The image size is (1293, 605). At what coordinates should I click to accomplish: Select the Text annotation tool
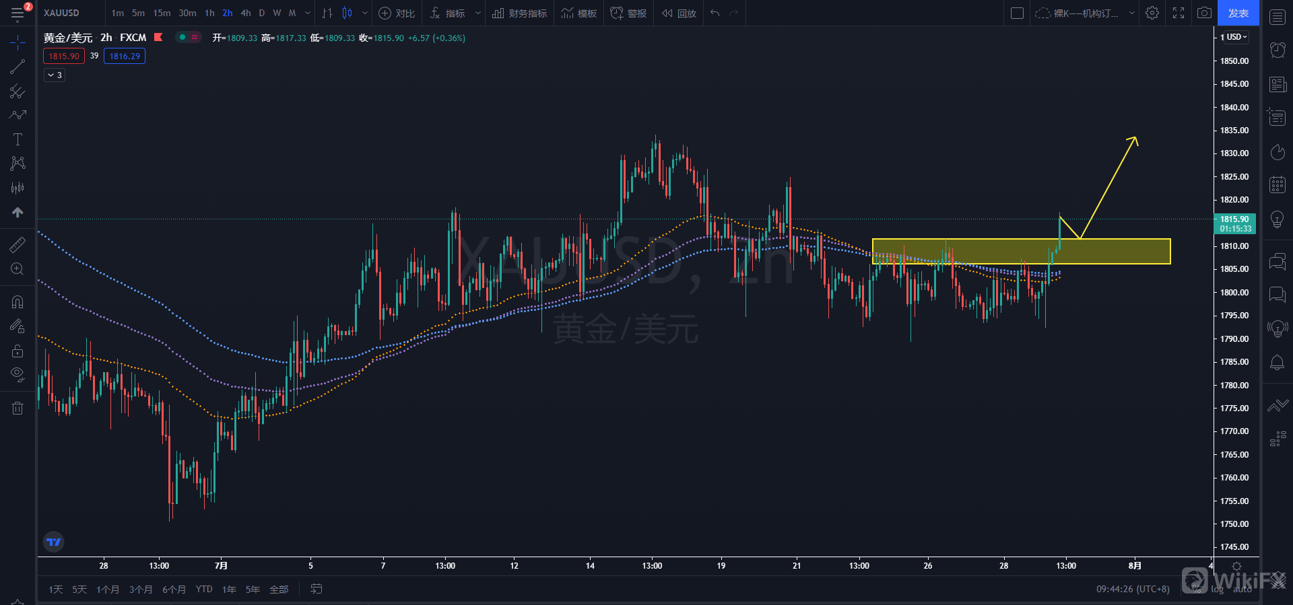click(18, 139)
